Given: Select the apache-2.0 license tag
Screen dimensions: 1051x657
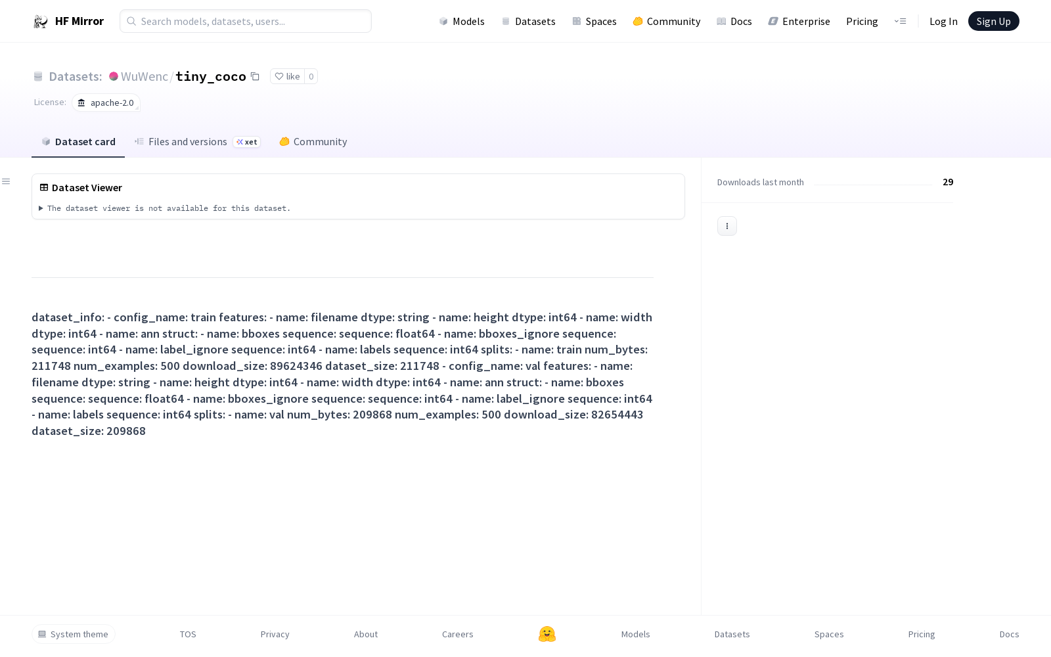Looking at the screenshot, I should (x=106, y=103).
